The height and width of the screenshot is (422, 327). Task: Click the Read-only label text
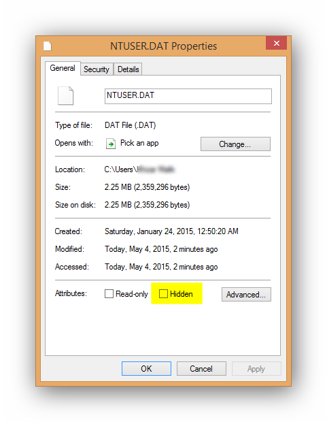point(132,294)
